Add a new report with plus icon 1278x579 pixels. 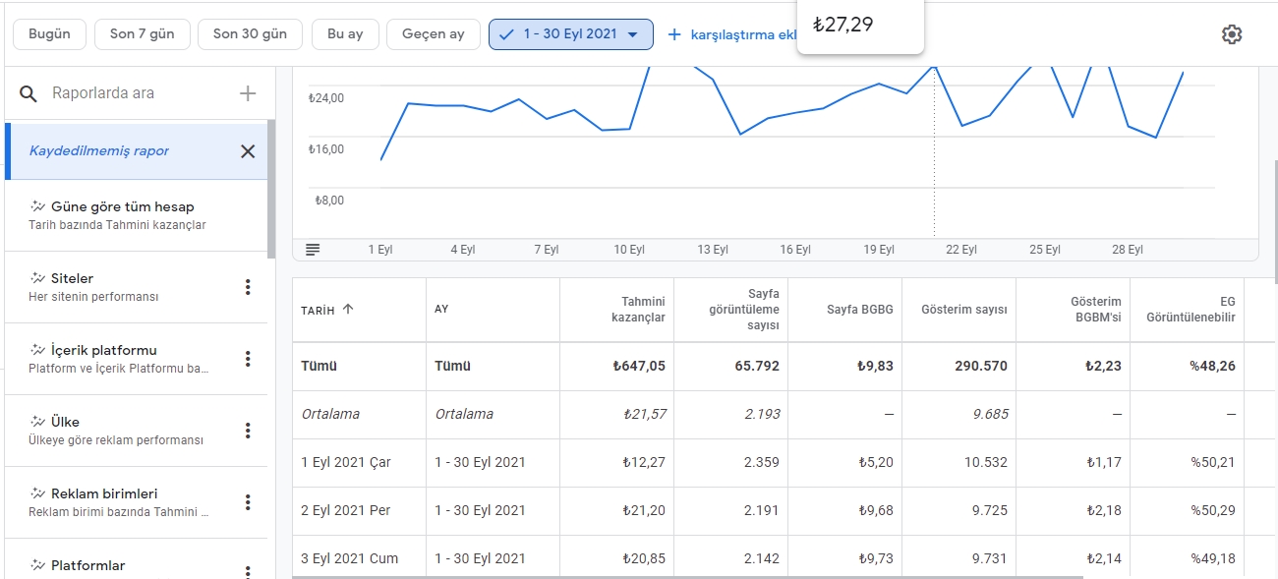248,93
